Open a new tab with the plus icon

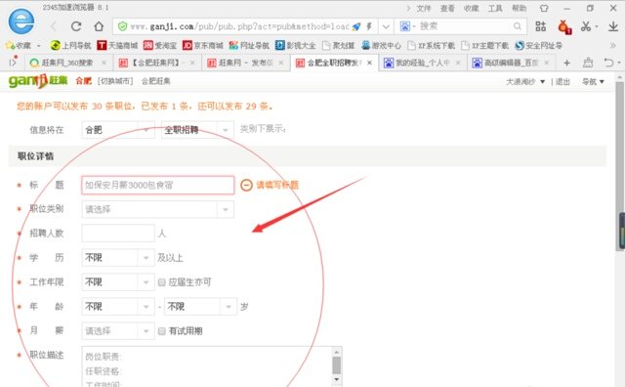(566, 64)
